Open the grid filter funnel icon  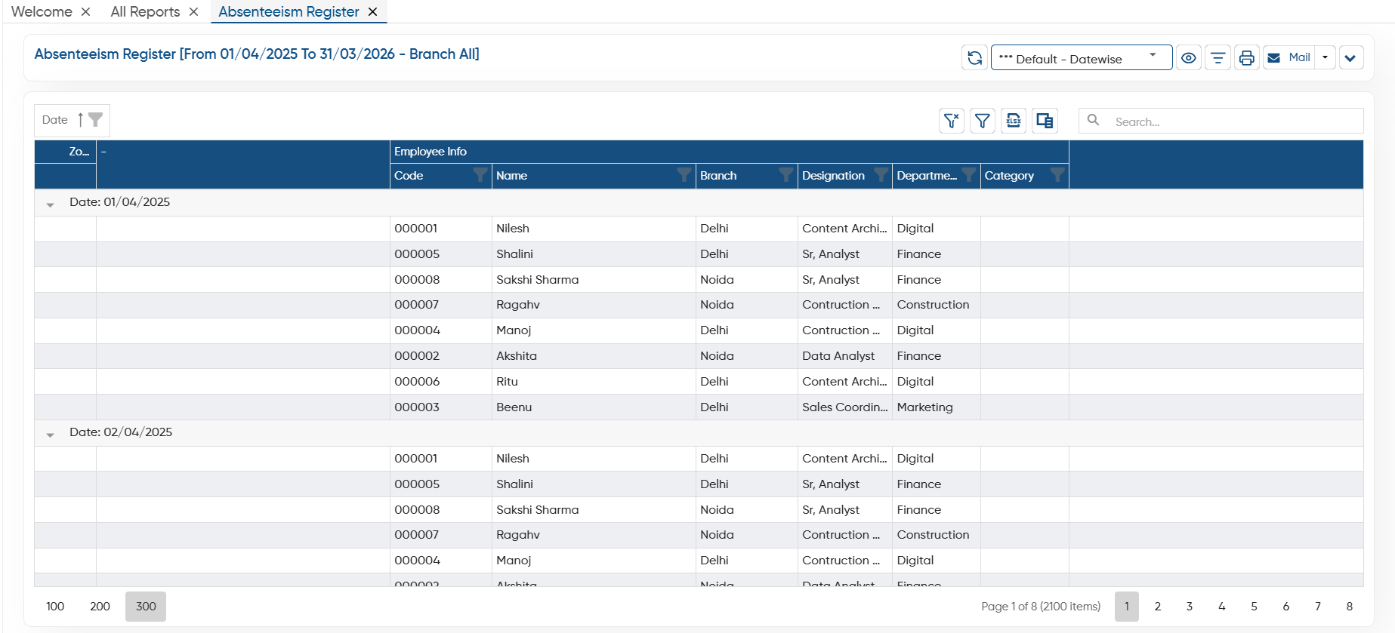[983, 121]
